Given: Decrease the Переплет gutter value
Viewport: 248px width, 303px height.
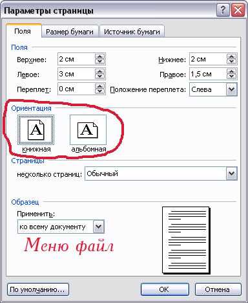Looking at the screenshot, I should pos(99,91).
